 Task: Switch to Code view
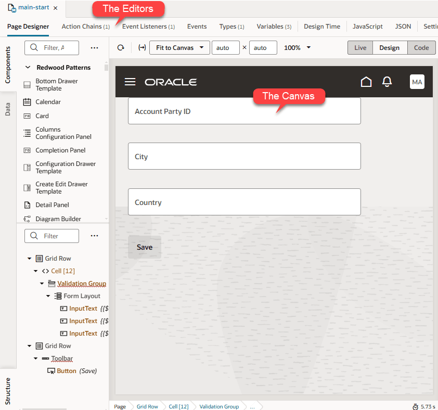point(421,48)
